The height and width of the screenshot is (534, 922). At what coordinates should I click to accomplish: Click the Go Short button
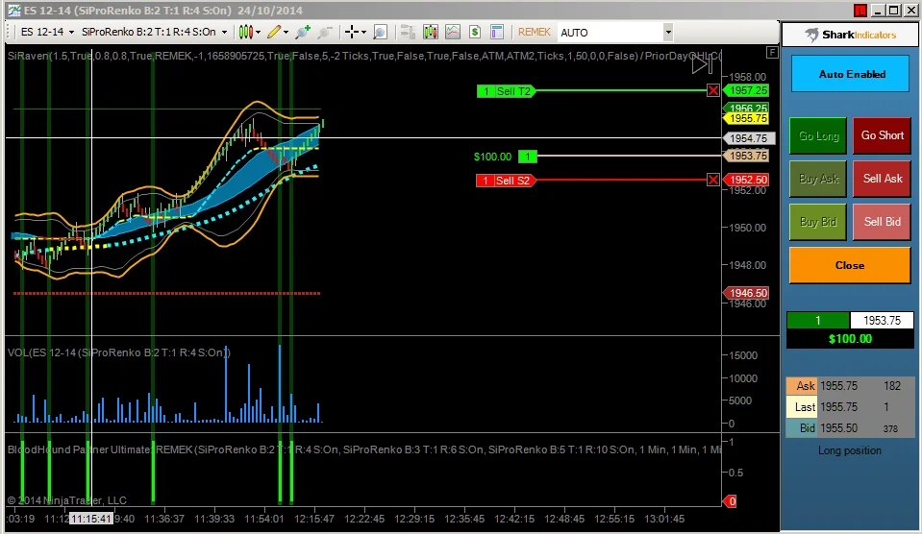[882, 135]
